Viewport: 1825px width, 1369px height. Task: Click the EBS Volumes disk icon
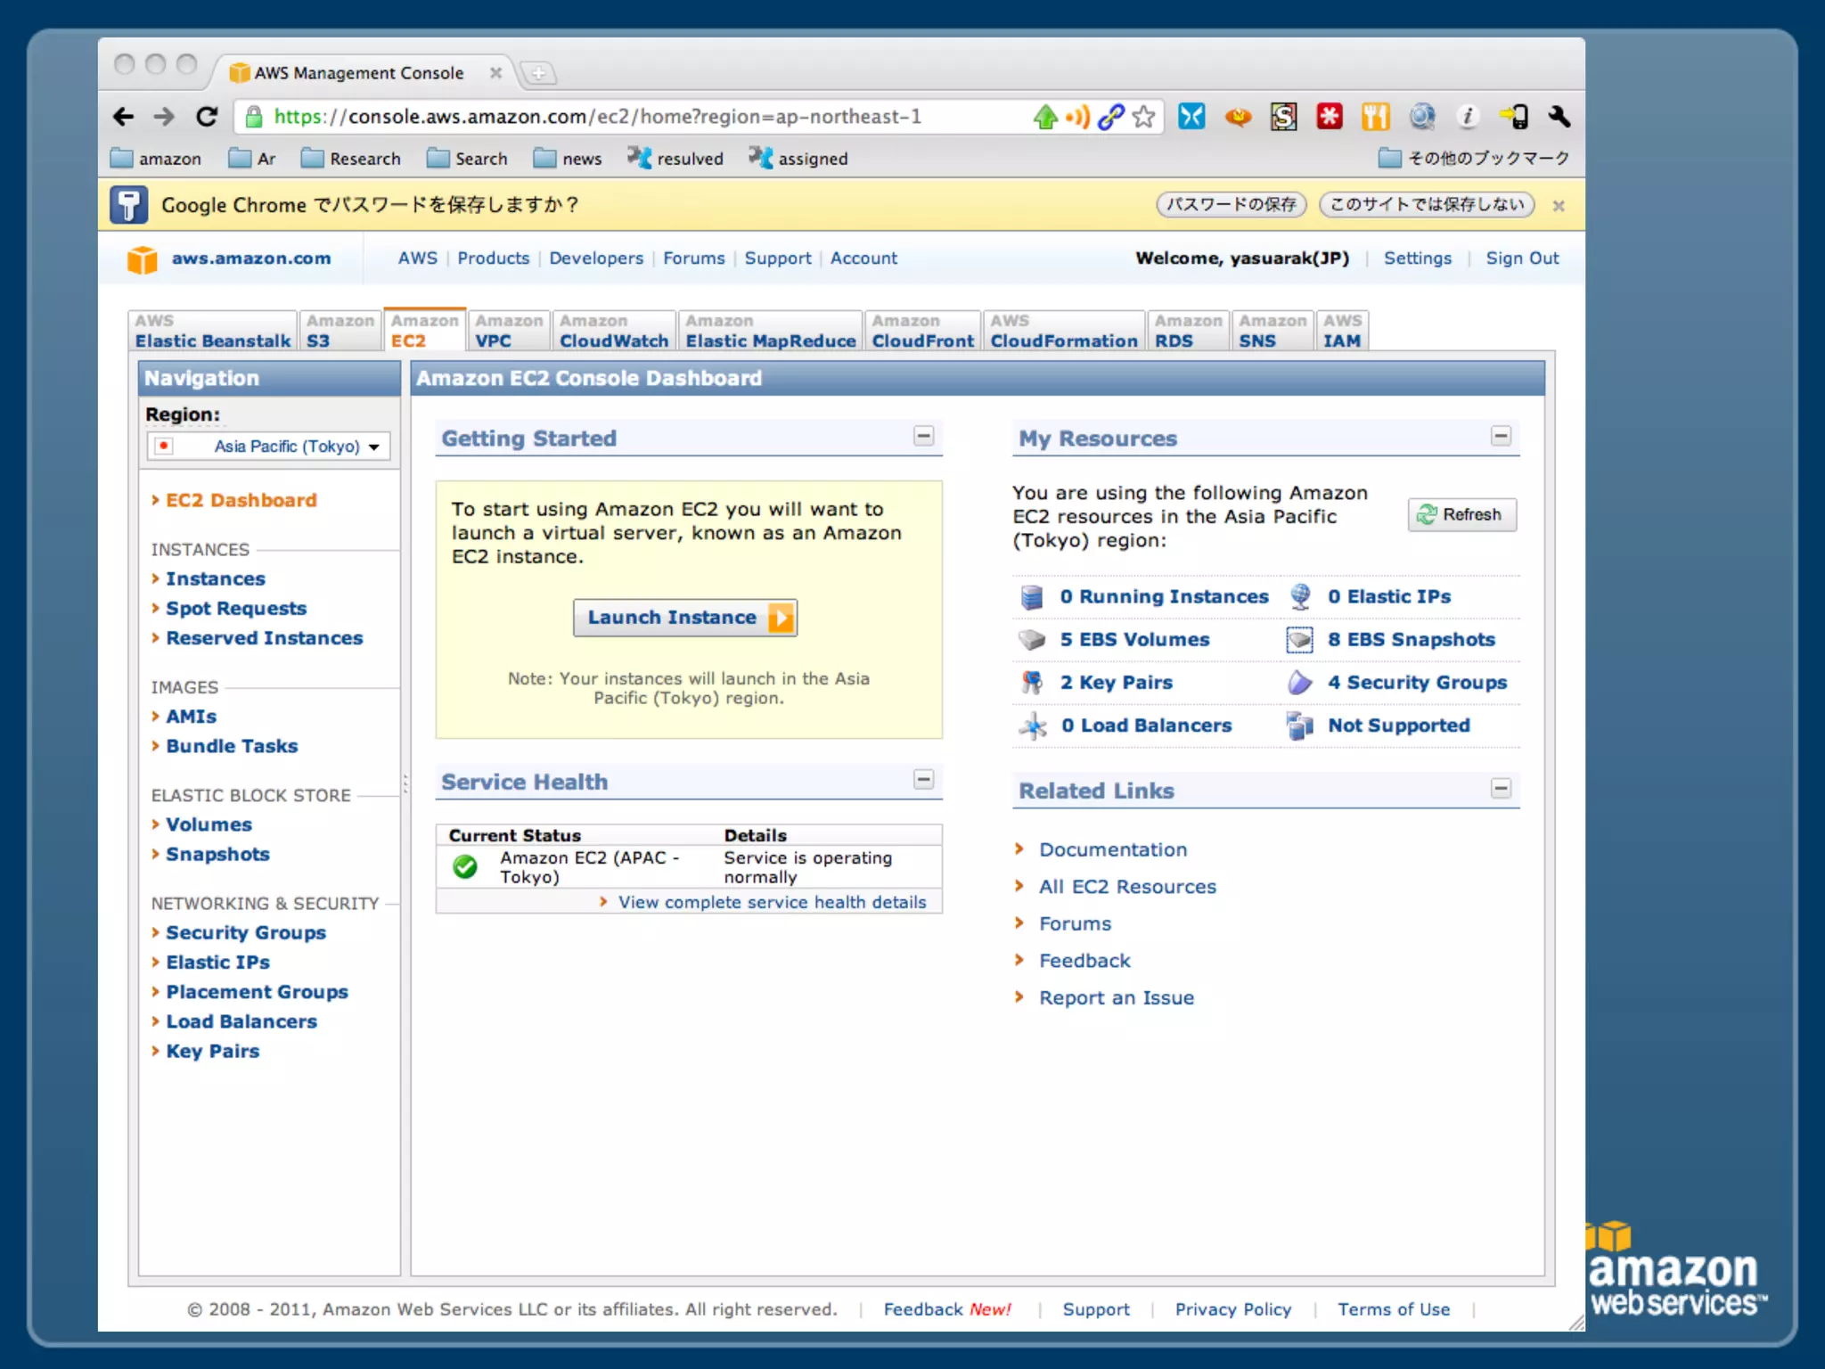[1031, 640]
